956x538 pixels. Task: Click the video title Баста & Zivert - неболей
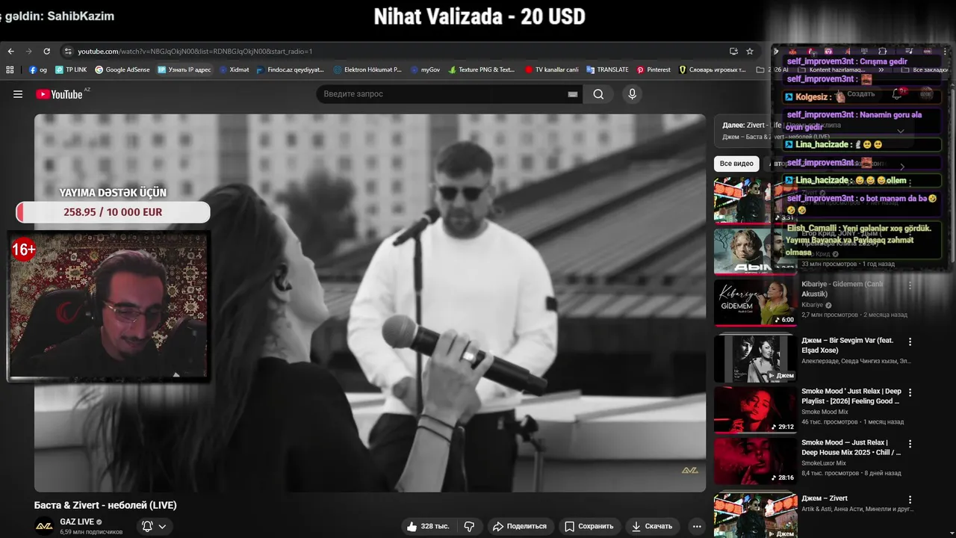[105, 505]
